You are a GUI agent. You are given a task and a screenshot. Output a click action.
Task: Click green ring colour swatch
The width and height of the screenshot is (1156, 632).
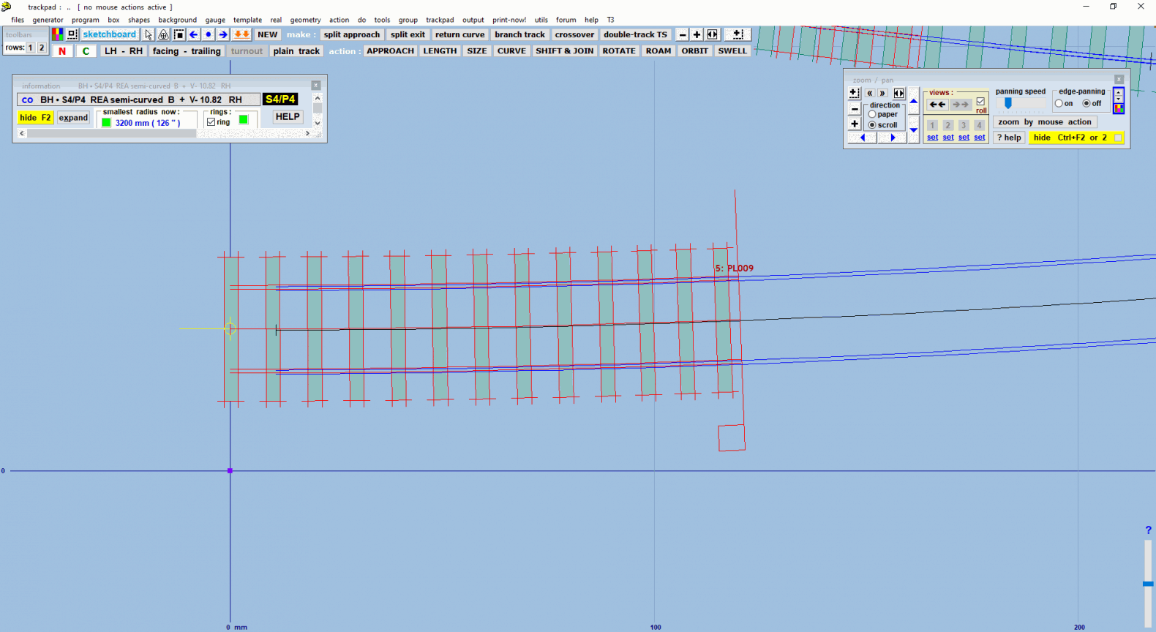click(244, 119)
